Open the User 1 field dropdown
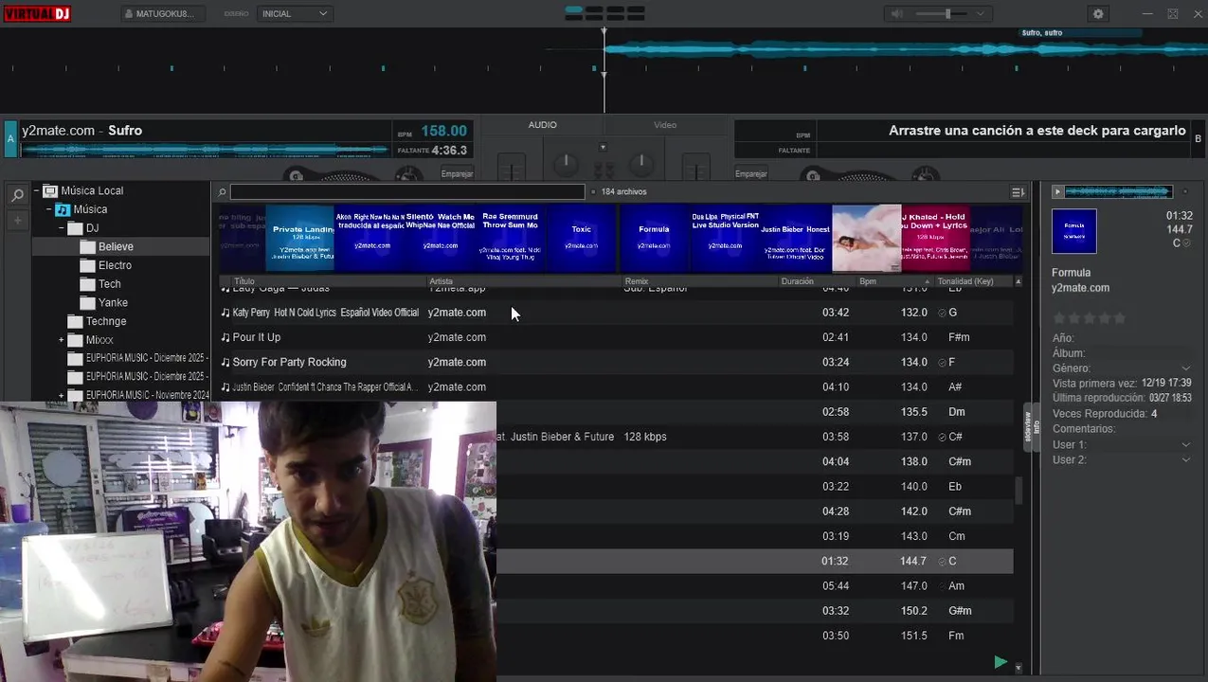 coord(1185,444)
